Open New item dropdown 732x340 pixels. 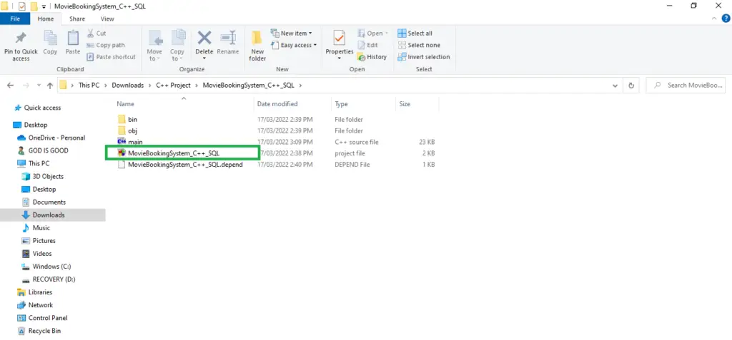[292, 34]
